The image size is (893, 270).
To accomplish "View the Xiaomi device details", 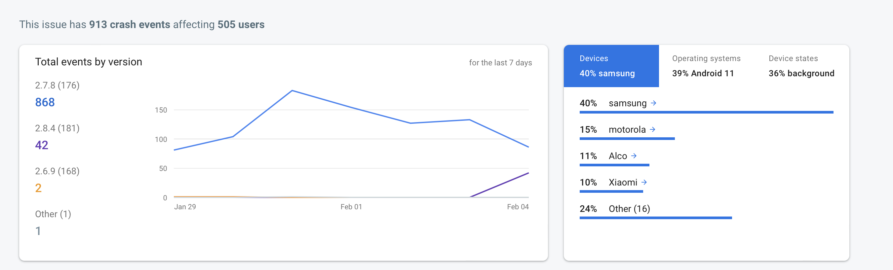I will pos(623,182).
